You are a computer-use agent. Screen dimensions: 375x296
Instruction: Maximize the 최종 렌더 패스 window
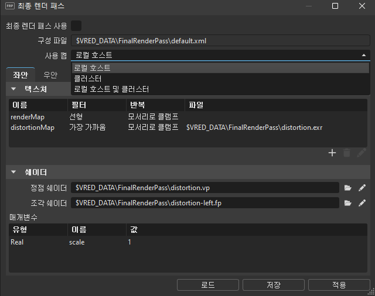point(335,6)
